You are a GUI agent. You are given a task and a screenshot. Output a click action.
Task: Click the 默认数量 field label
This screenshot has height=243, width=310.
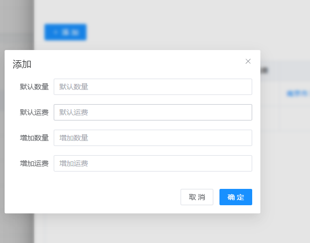(x=34, y=87)
